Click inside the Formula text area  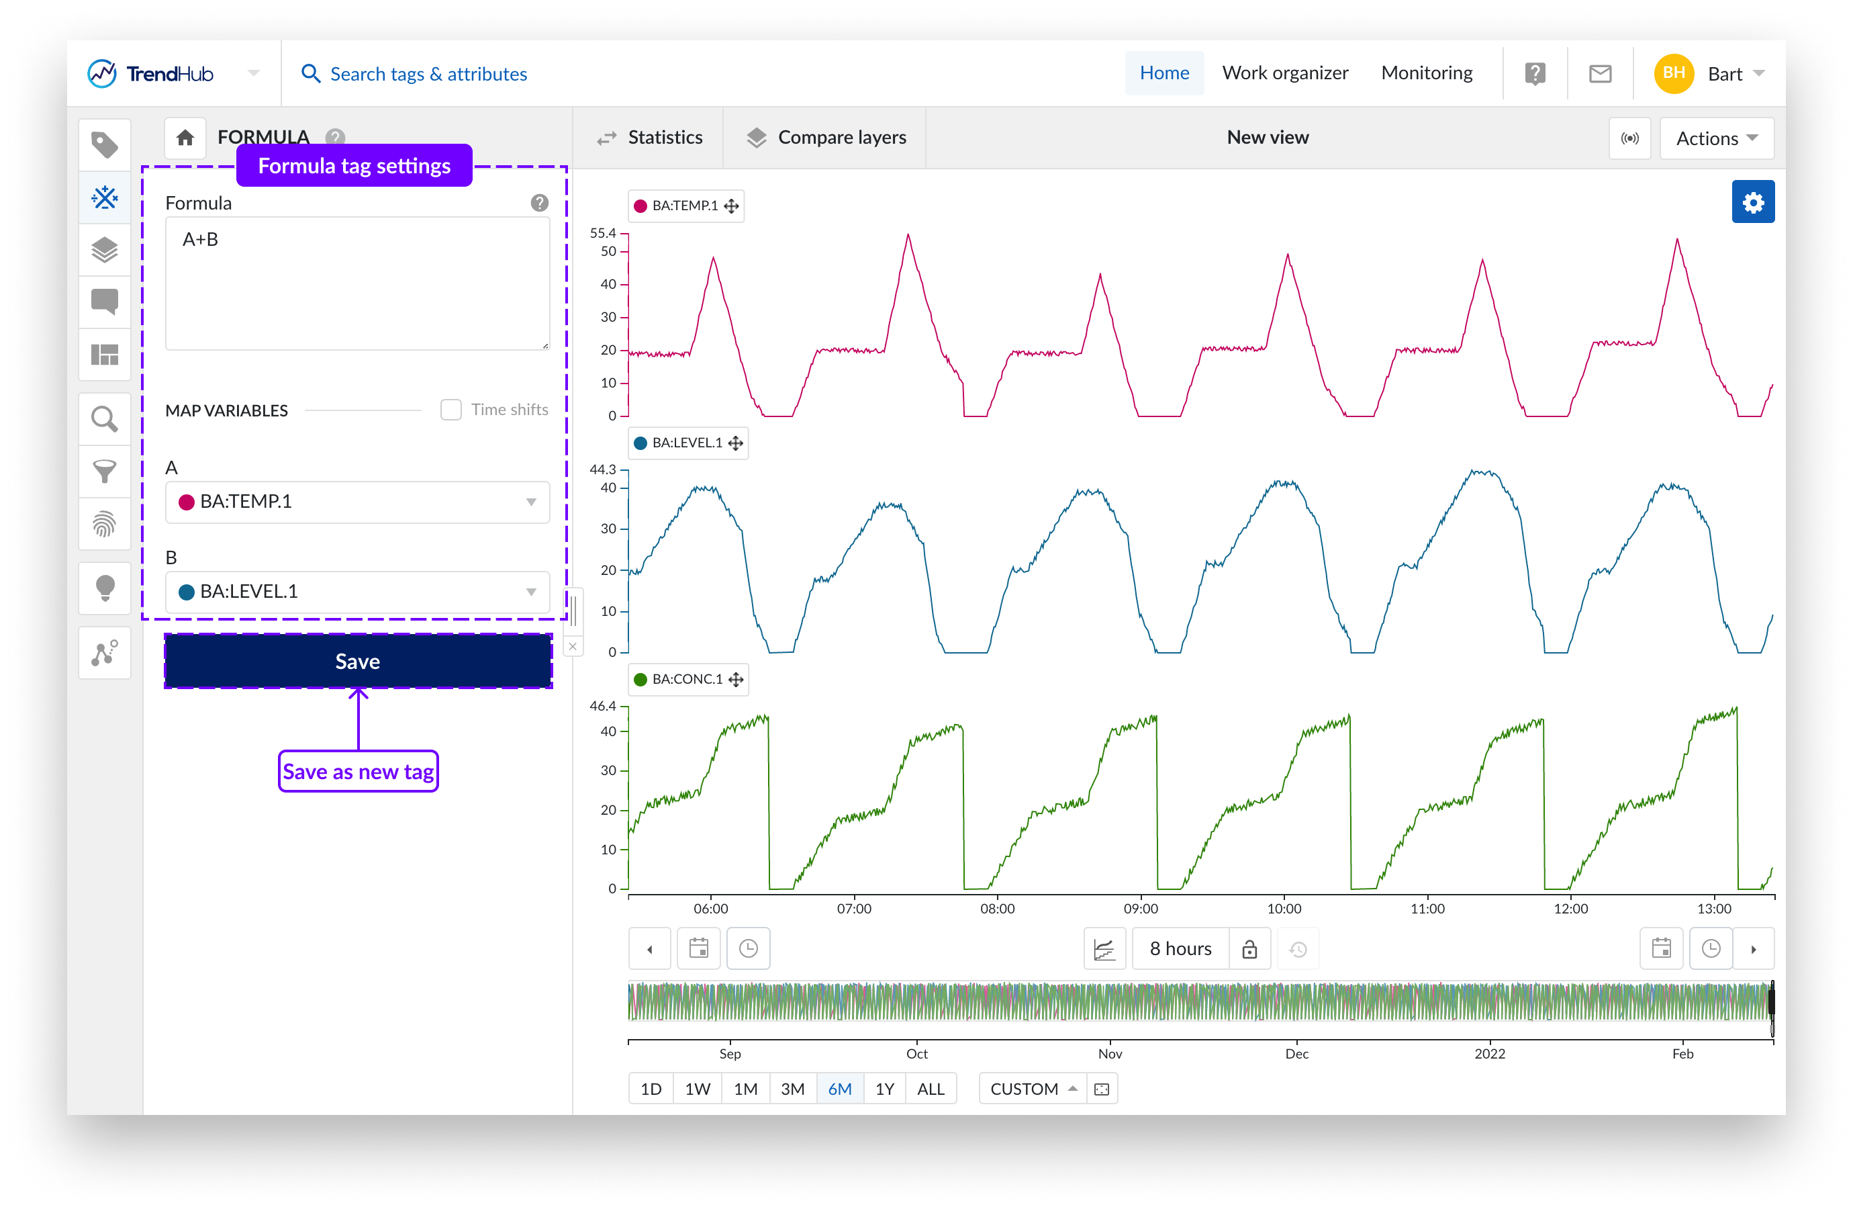(x=357, y=284)
